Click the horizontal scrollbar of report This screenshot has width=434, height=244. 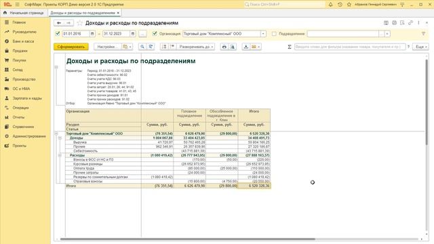point(187,239)
